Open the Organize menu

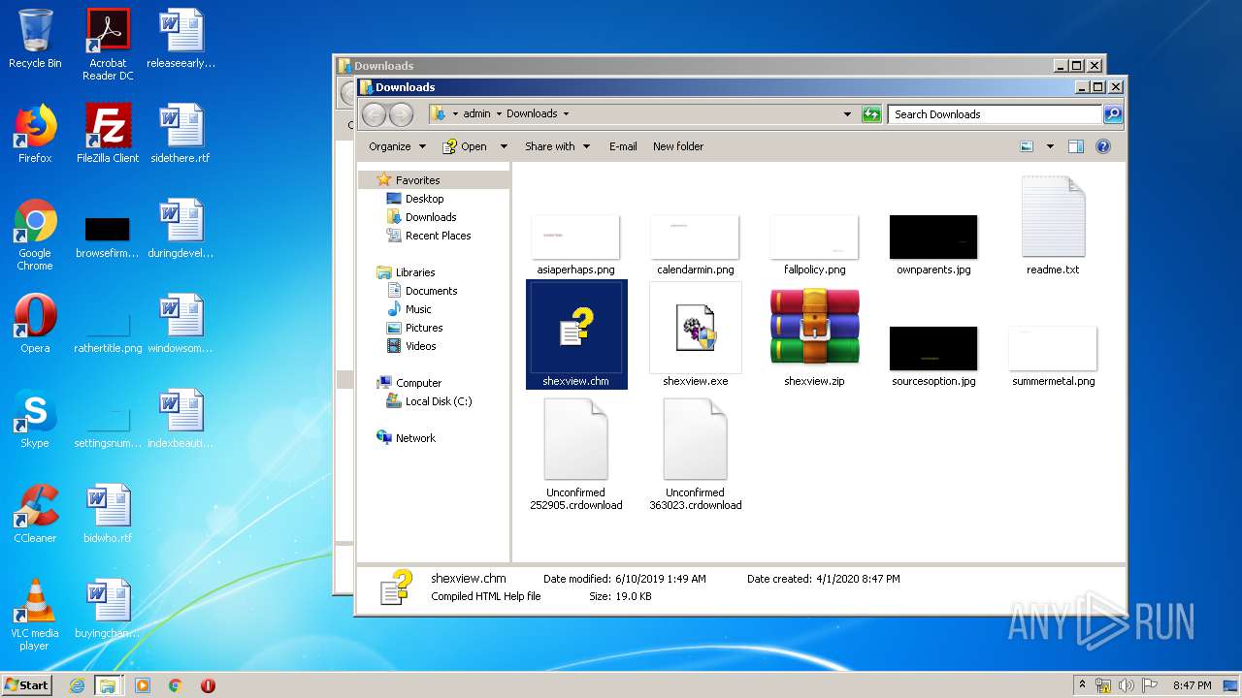[397, 146]
